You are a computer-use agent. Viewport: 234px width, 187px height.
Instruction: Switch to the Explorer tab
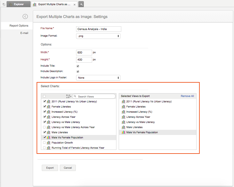[18, 4]
